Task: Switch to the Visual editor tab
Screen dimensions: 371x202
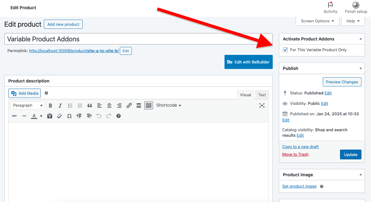Action: (245, 95)
